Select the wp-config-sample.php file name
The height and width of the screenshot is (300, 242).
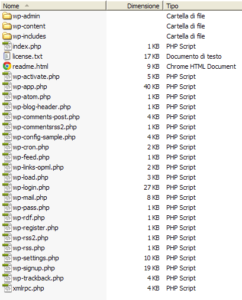(44, 137)
